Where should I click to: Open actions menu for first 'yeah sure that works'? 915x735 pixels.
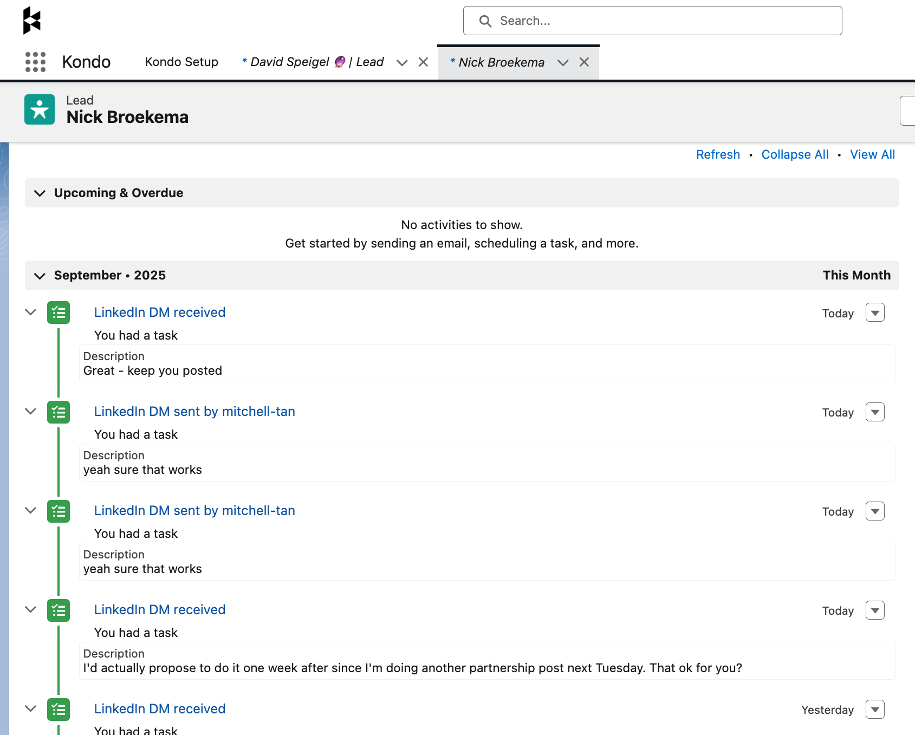point(875,412)
